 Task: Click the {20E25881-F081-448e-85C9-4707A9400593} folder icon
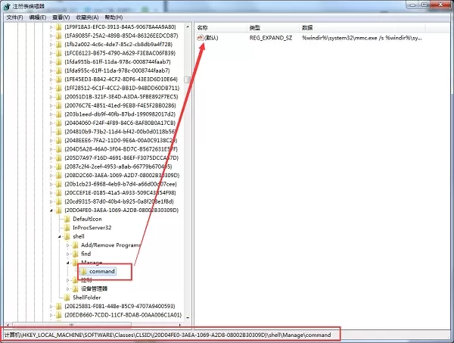(59, 306)
